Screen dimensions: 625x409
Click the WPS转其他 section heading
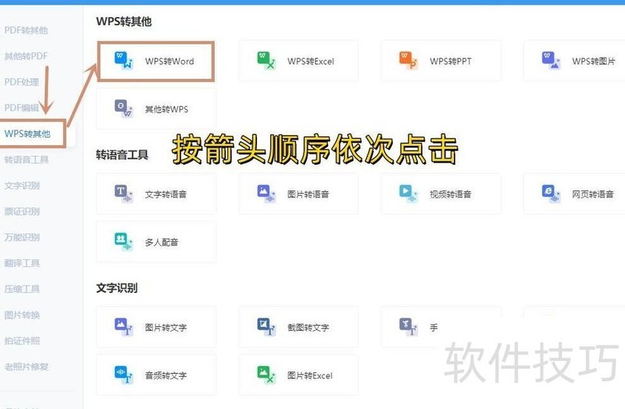(x=124, y=22)
